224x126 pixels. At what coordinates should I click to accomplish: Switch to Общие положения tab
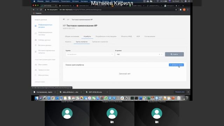click(x=72, y=36)
